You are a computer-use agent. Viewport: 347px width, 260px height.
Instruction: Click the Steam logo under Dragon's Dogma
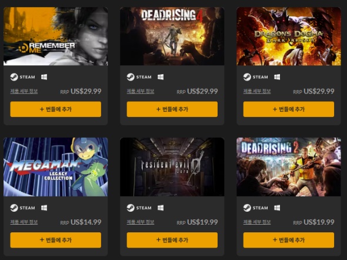(x=247, y=77)
